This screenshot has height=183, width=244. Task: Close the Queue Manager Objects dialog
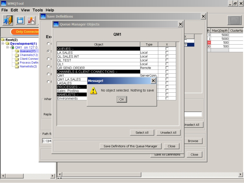click(180, 24)
